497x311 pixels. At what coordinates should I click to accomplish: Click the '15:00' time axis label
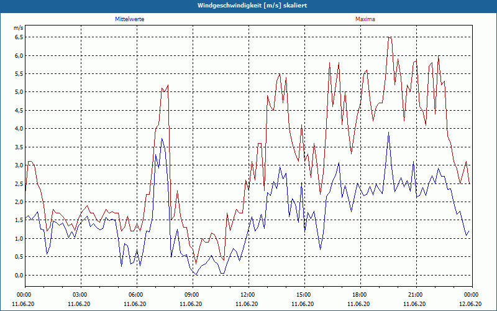point(304,295)
